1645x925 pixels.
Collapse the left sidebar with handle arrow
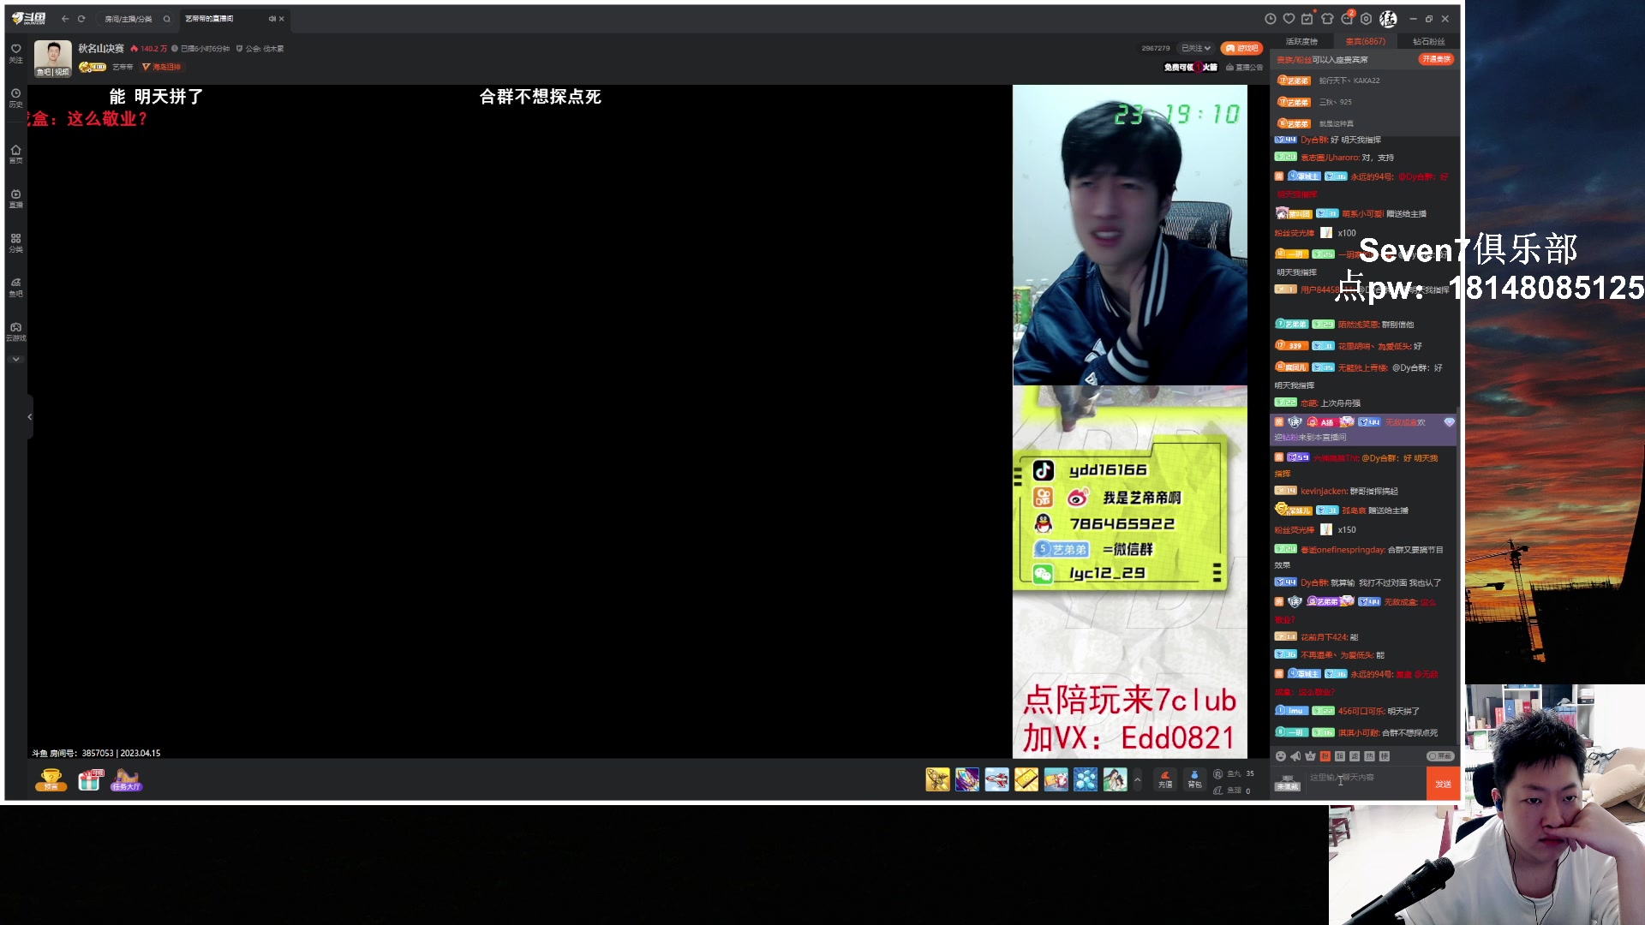29,417
